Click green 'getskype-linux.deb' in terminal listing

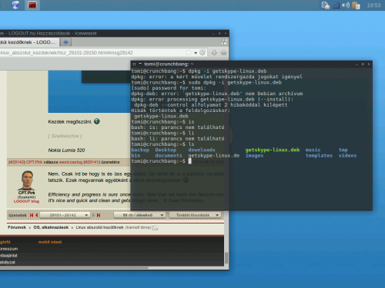[x=273, y=150]
